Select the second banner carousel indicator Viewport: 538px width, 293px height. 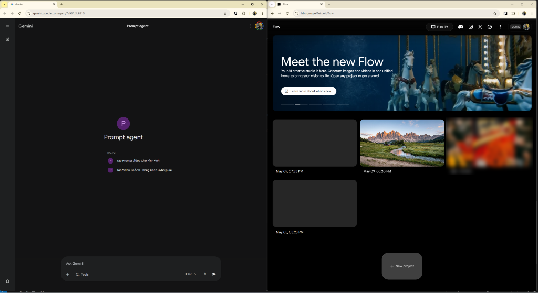click(x=301, y=104)
